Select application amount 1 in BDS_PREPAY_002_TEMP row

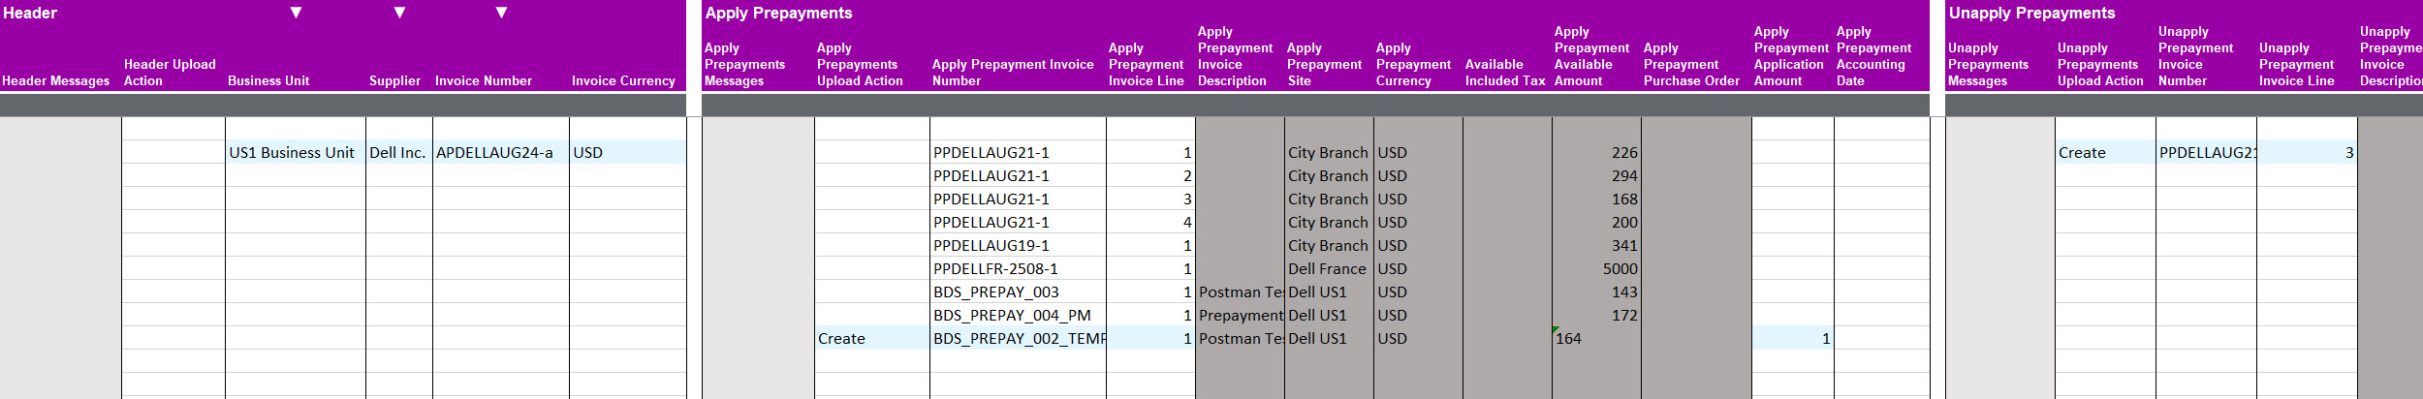(1793, 338)
